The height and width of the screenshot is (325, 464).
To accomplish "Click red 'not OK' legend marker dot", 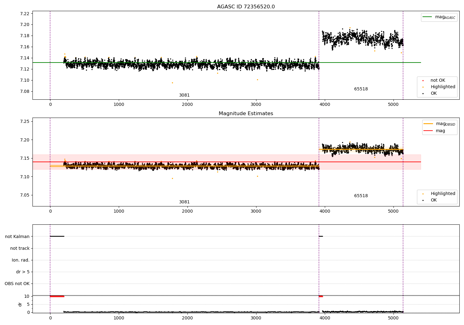I will pyautogui.click(x=423, y=80).
